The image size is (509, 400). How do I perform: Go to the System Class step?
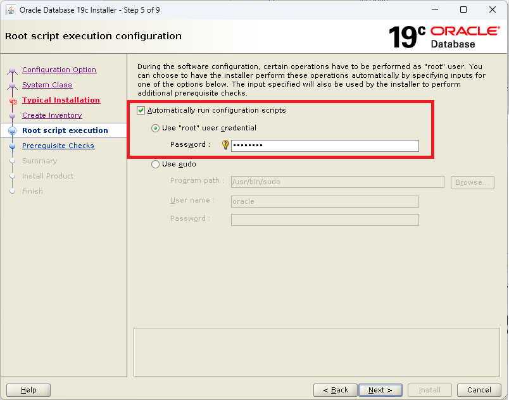[x=47, y=85]
